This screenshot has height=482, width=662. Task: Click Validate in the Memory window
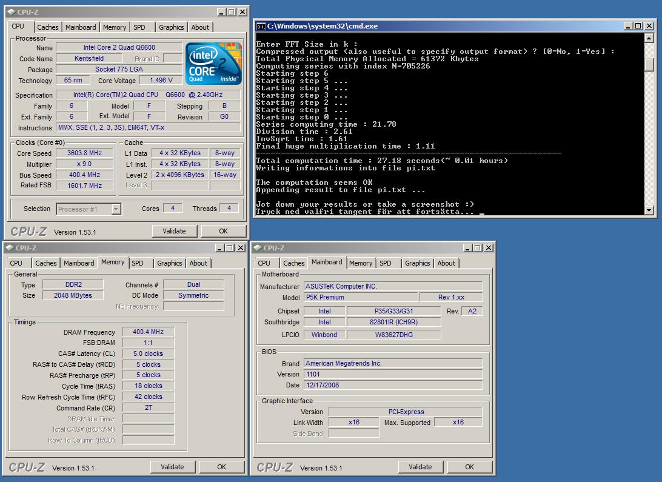point(173,467)
